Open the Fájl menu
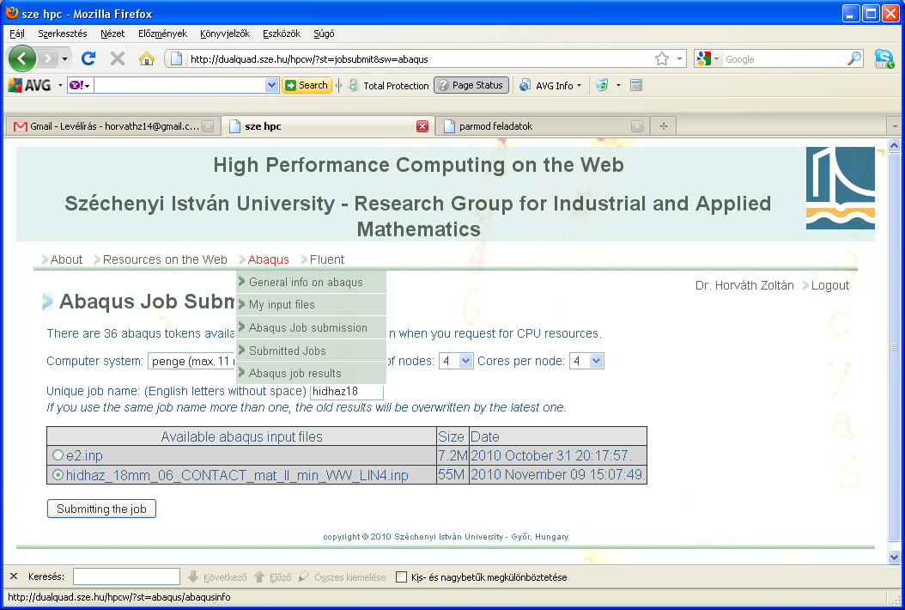 pos(16,34)
